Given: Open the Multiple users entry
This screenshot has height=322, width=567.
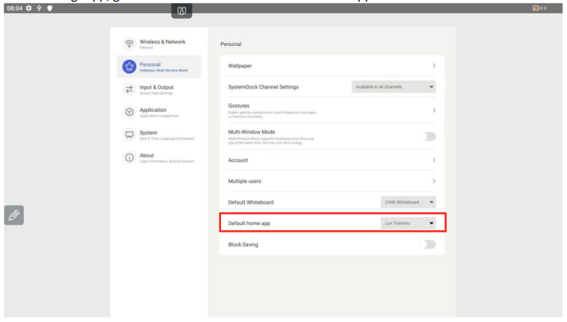Looking at the screenshot, I should click(x=332, y=181).
